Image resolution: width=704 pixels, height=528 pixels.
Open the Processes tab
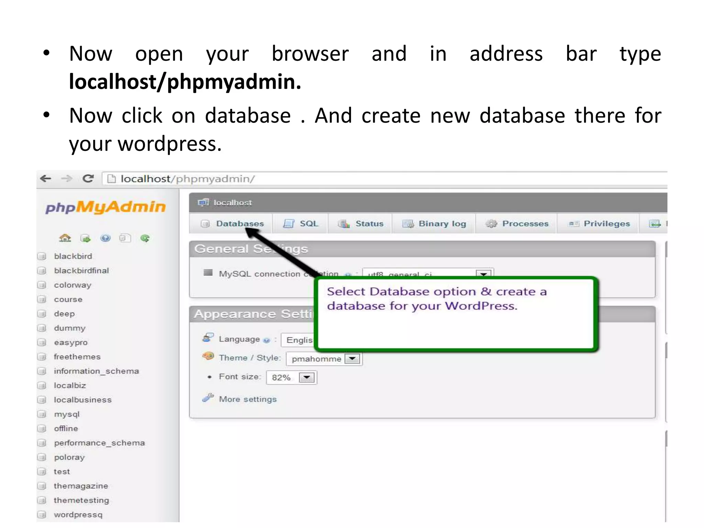click(516, 224)
